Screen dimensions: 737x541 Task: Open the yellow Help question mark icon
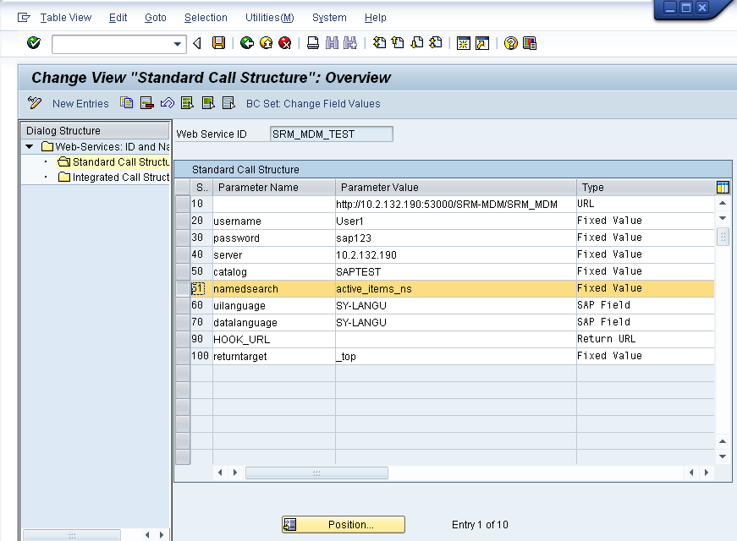(x=511, y=43)
